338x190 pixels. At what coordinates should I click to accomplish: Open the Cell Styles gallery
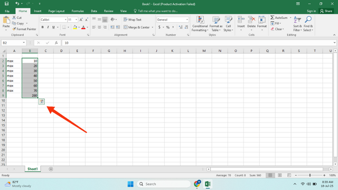(228, 24)
